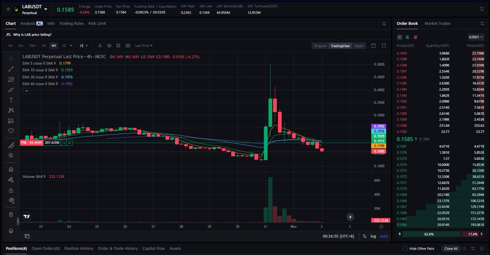Select the trend line drawing tool
Screen dimensions: 490x255
pyautogui.click(x=11, y=69)
